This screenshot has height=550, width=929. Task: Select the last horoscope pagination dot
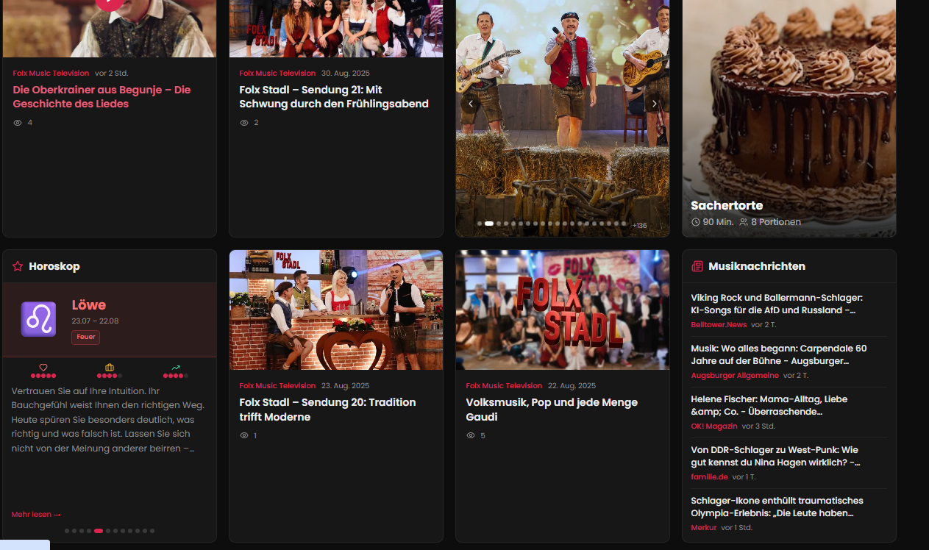click(x=152, y=531)
